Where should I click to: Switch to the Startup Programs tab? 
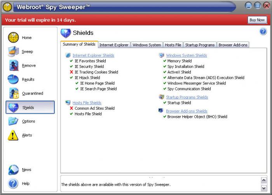pyautogui.click(x=200, y=45)
